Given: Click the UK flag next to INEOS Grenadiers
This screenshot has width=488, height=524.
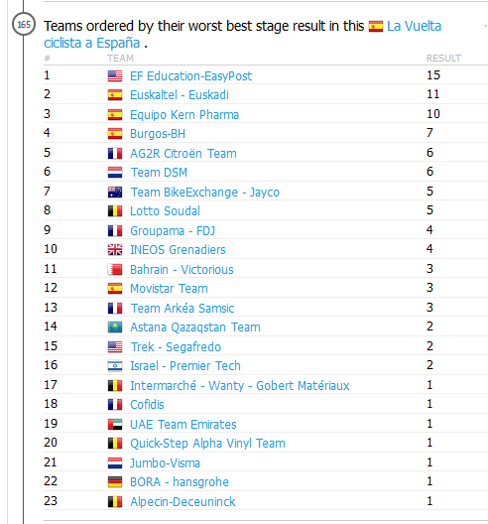Looking at the screenshot, I should [115, 250].
